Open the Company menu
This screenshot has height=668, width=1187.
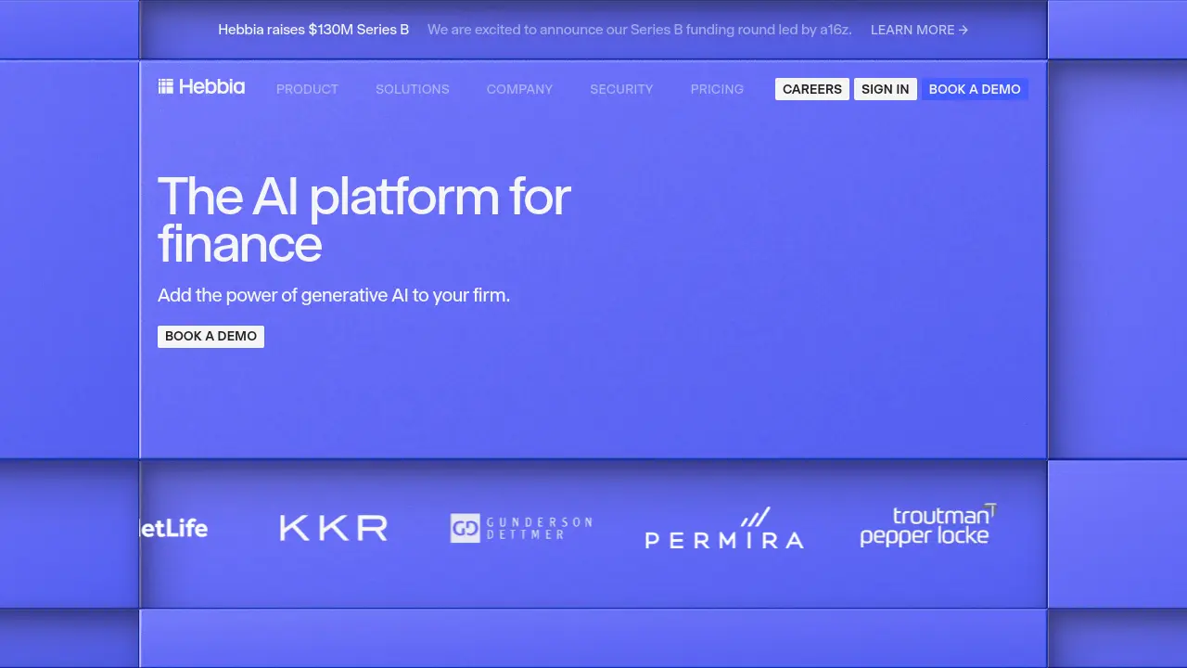click(519, 89)
